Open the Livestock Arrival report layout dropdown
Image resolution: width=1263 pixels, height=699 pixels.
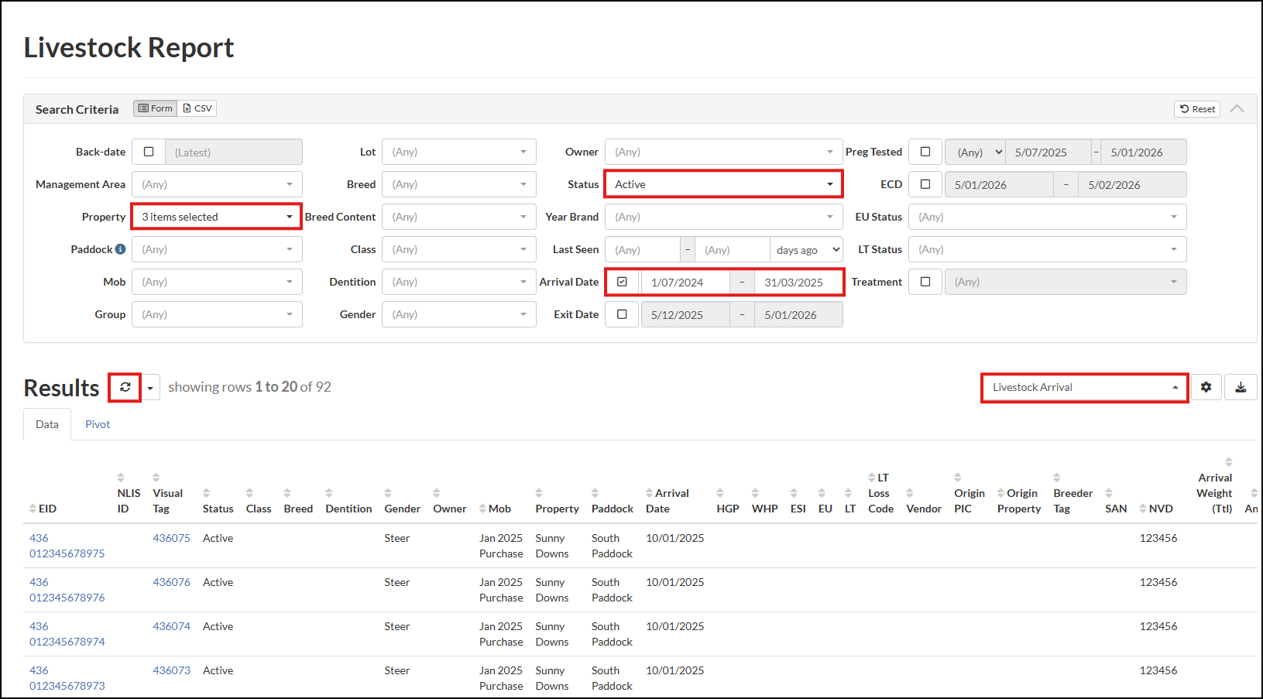coord(1084,387)
